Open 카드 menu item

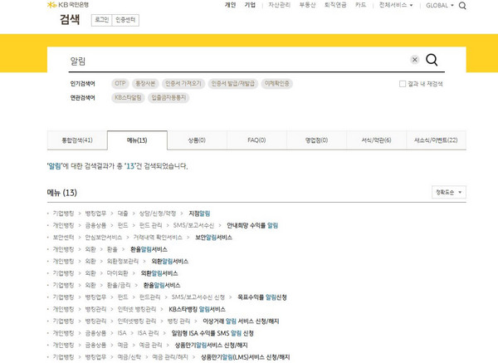[360, 5]
